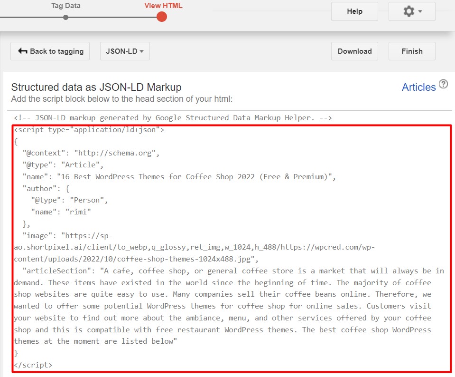
Task: Click the Finish button
Action: coord(412,51)
